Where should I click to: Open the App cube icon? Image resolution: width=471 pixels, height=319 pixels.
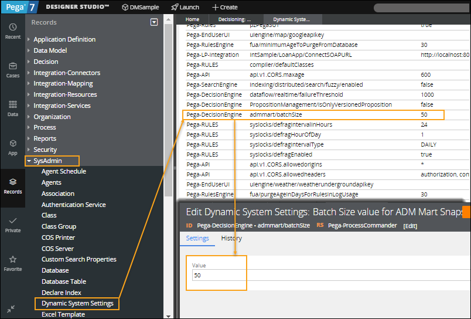tap(13, 143)
